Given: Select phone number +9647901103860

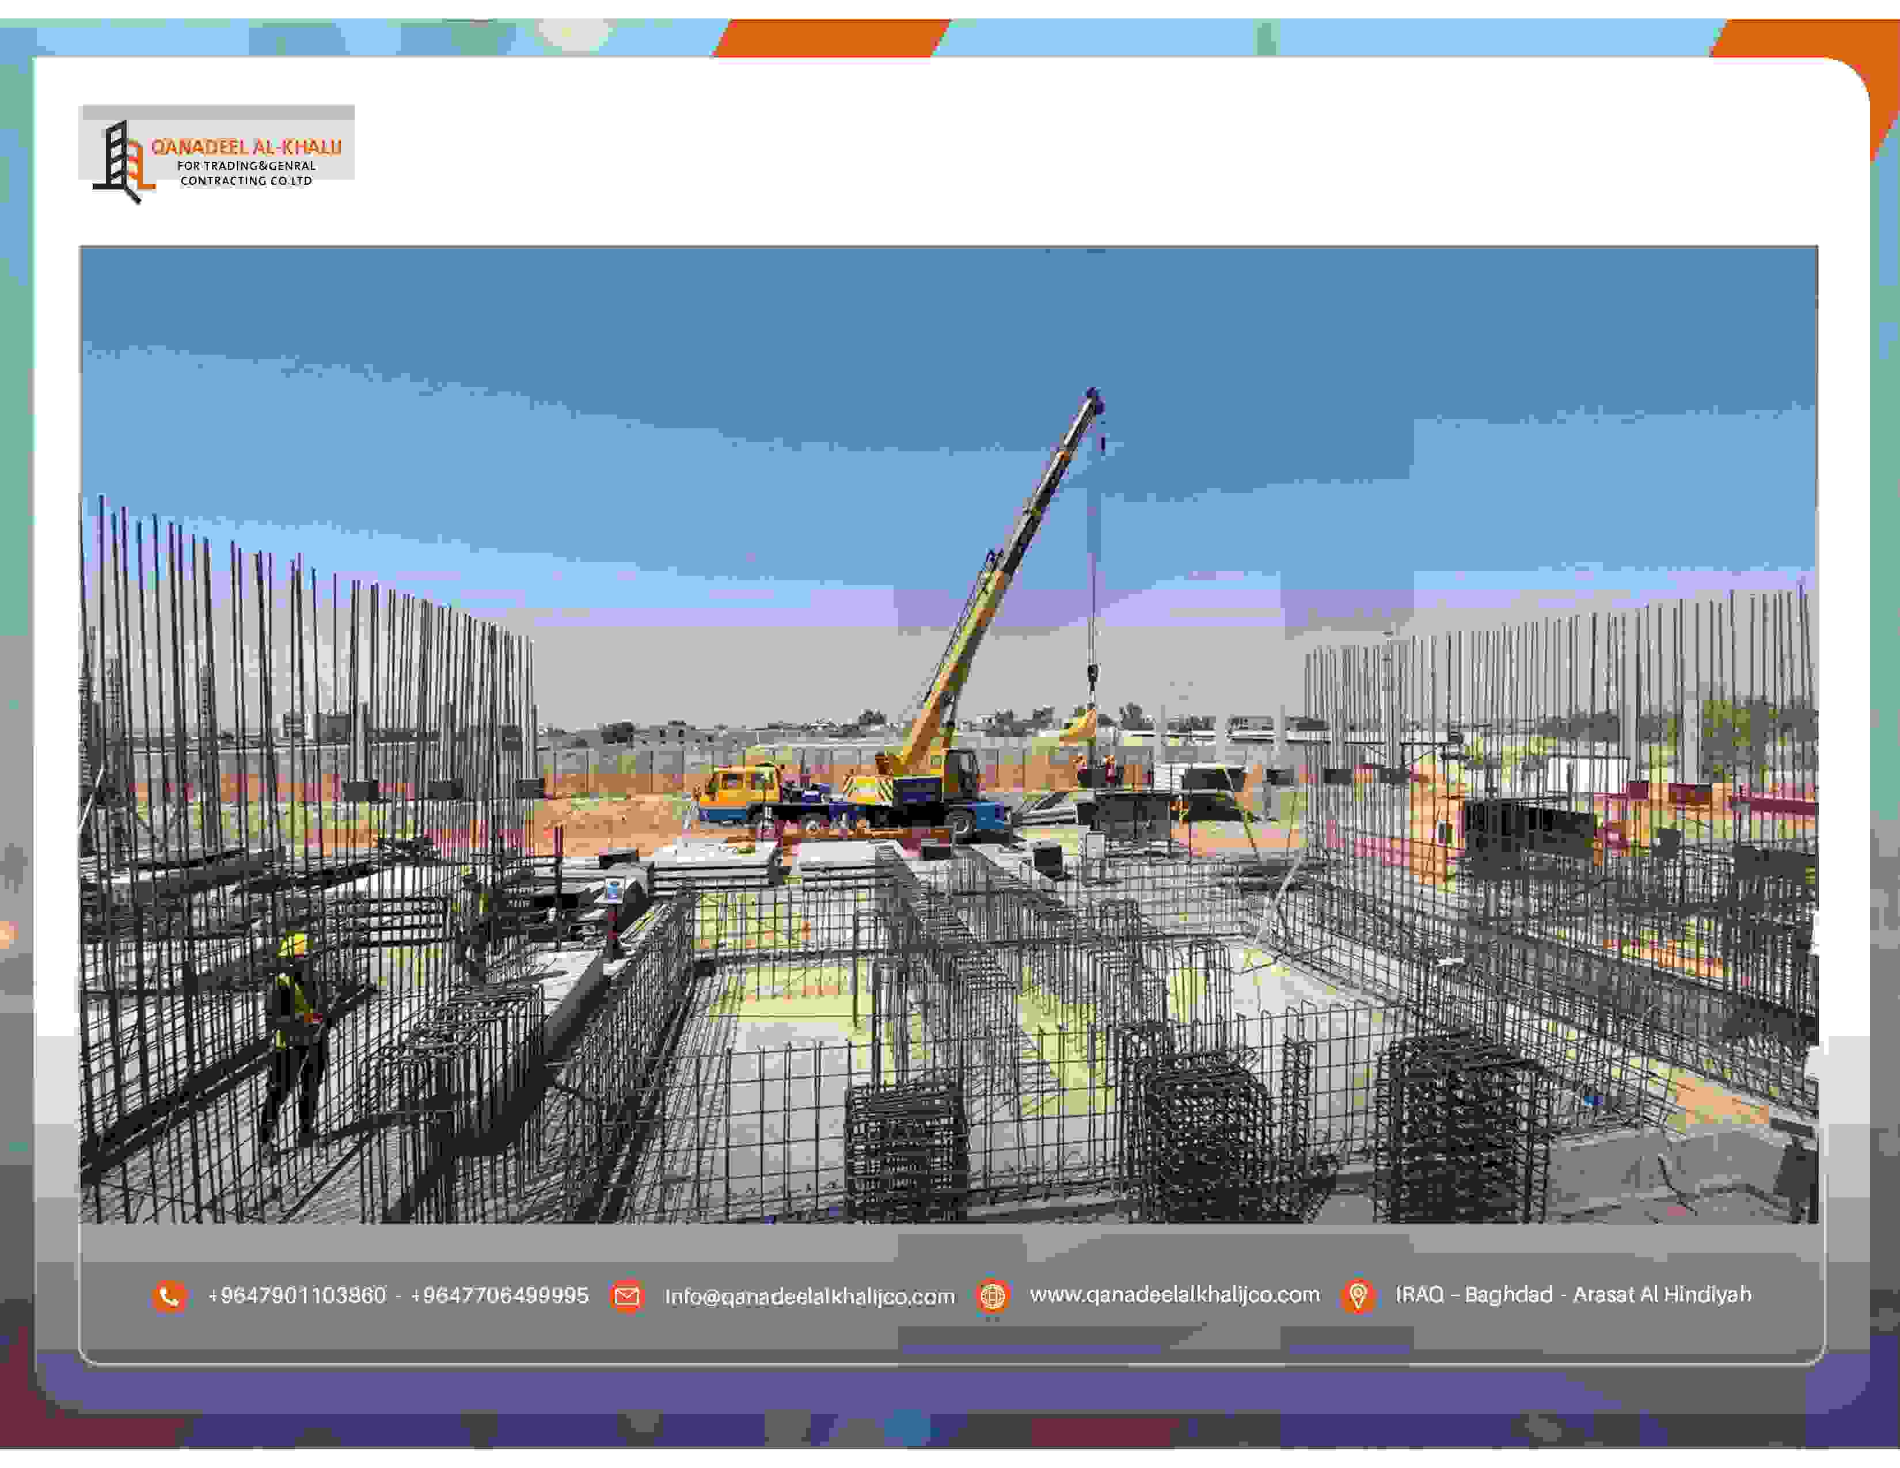Looking at the screenshot, I should point(297,1296).
